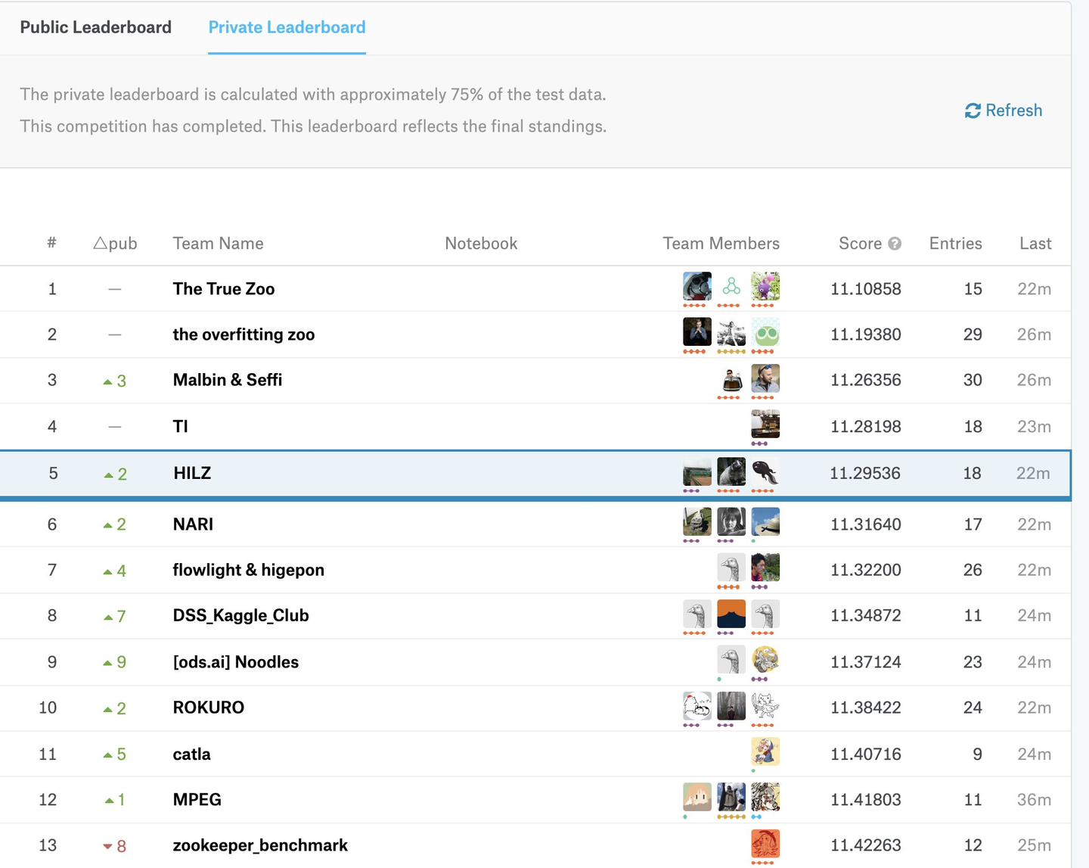Viewport: 1089px width, 868px height.
Task: Click the Refresh icon with circular arrows
Action: click(x=973, y=111)
